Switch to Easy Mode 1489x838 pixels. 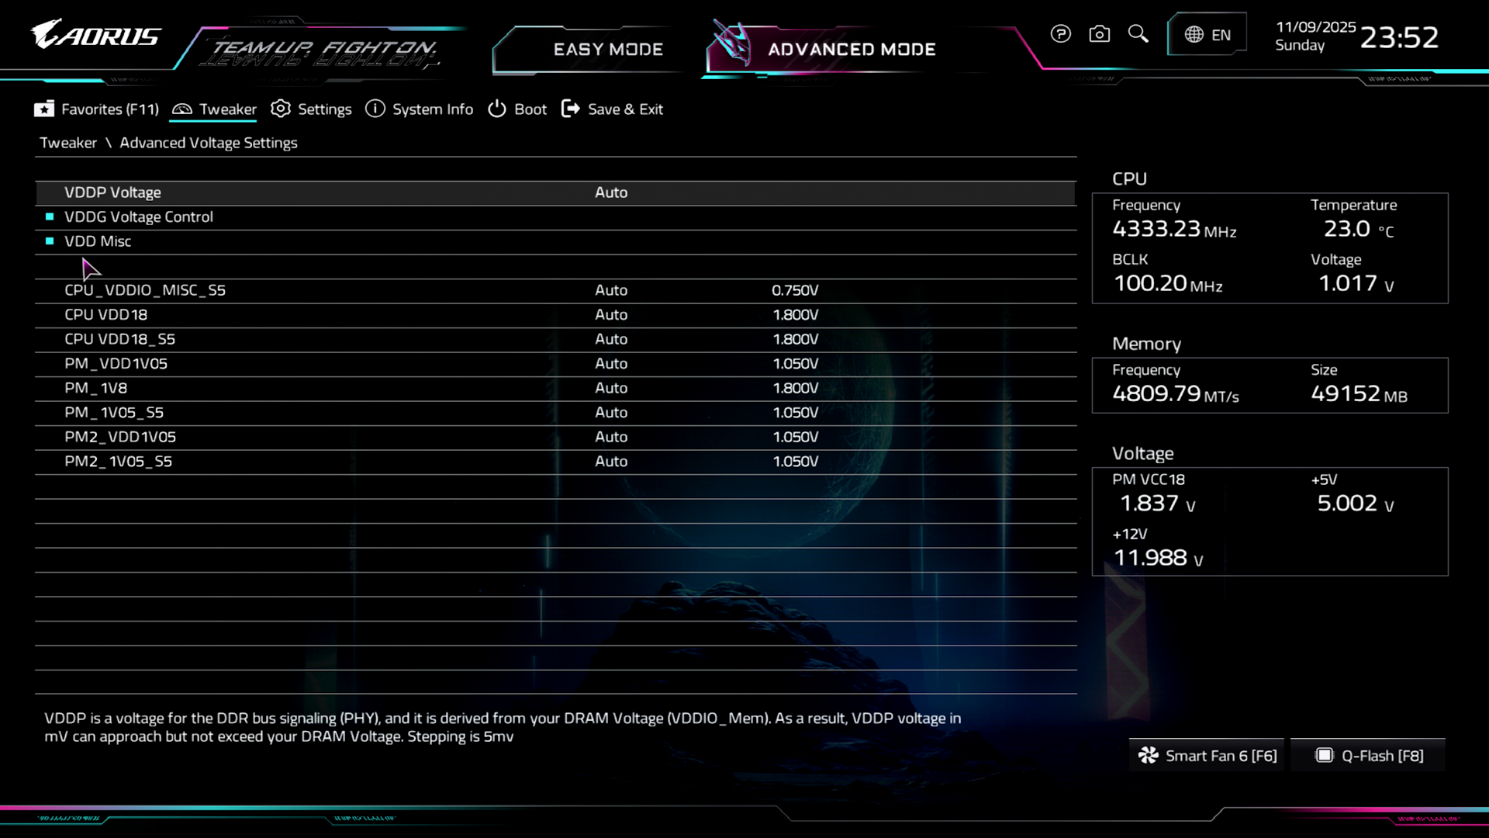608,50
